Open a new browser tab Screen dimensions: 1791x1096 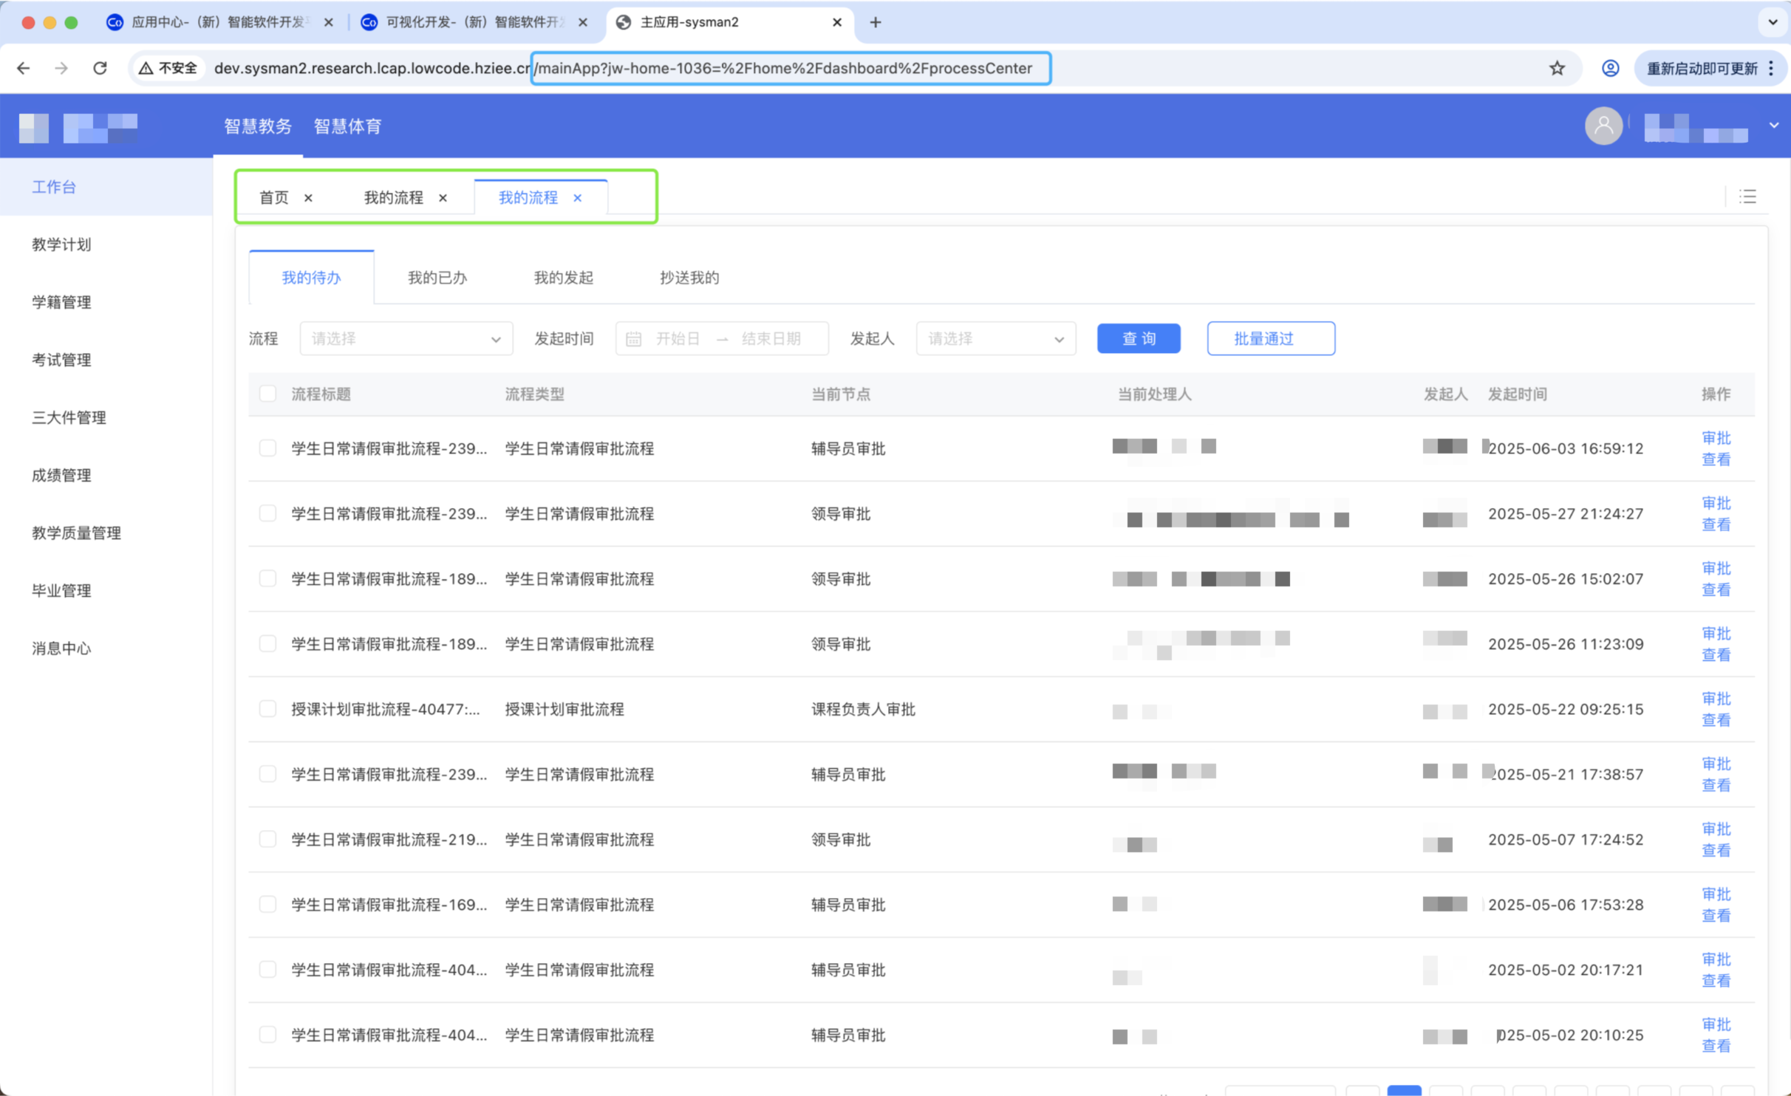[876, 22]
